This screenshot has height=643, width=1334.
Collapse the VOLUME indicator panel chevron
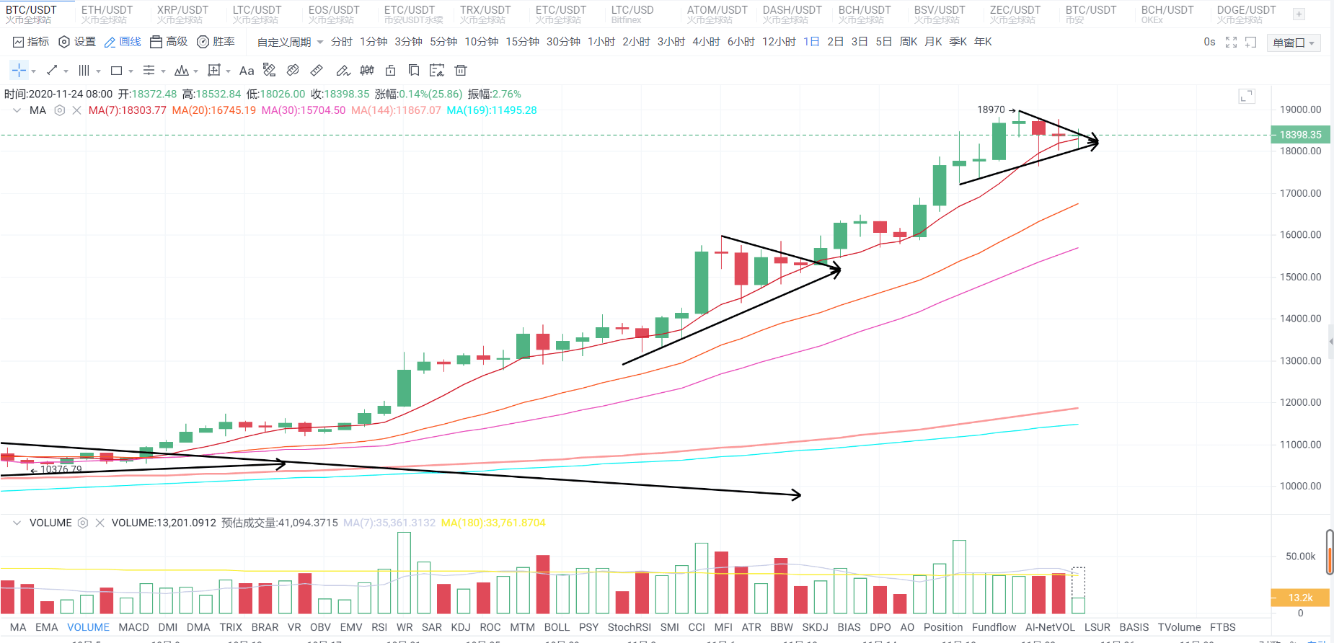pos(17,523)
